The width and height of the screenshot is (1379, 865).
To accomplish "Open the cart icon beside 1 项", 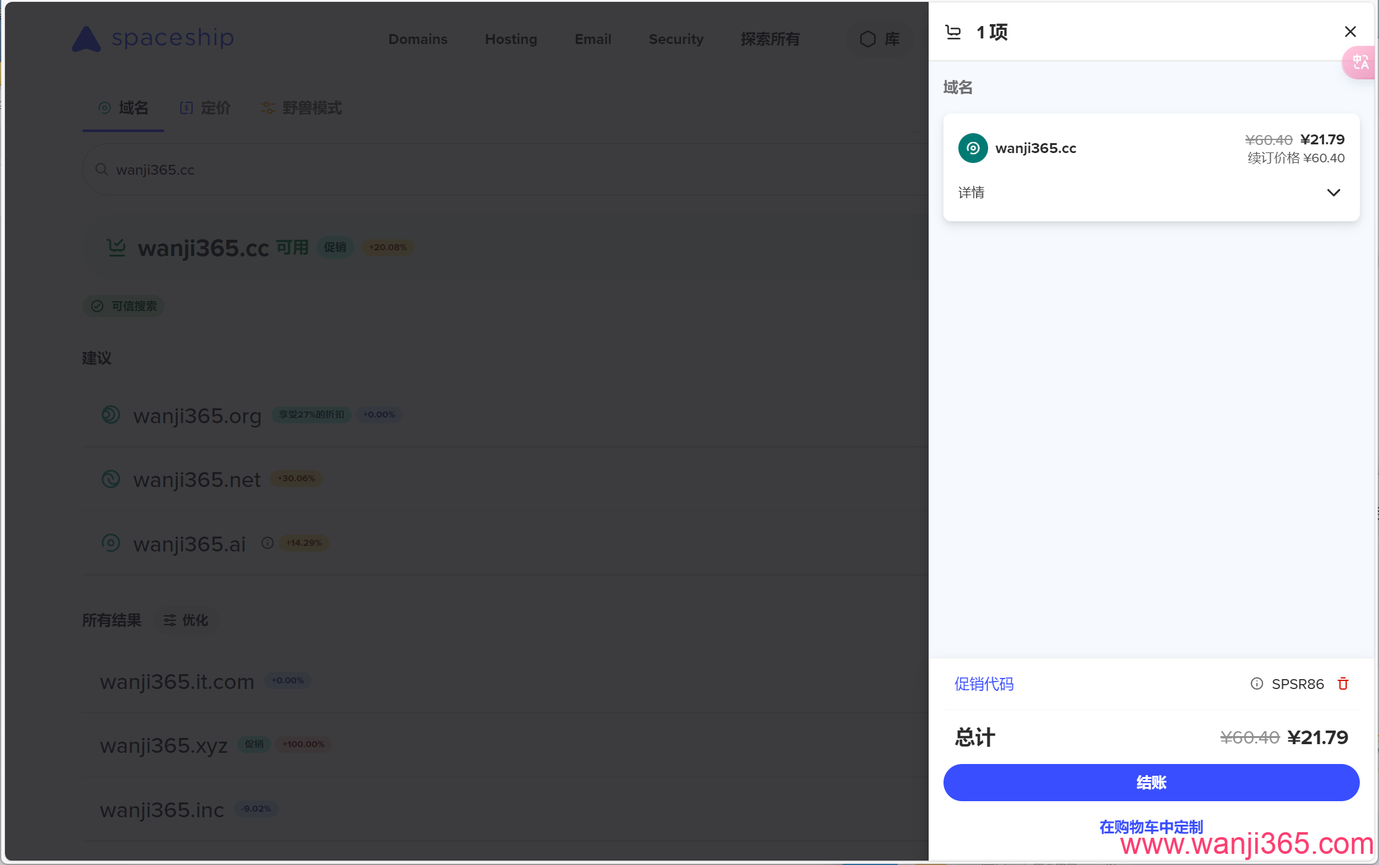I will (953, 32).
